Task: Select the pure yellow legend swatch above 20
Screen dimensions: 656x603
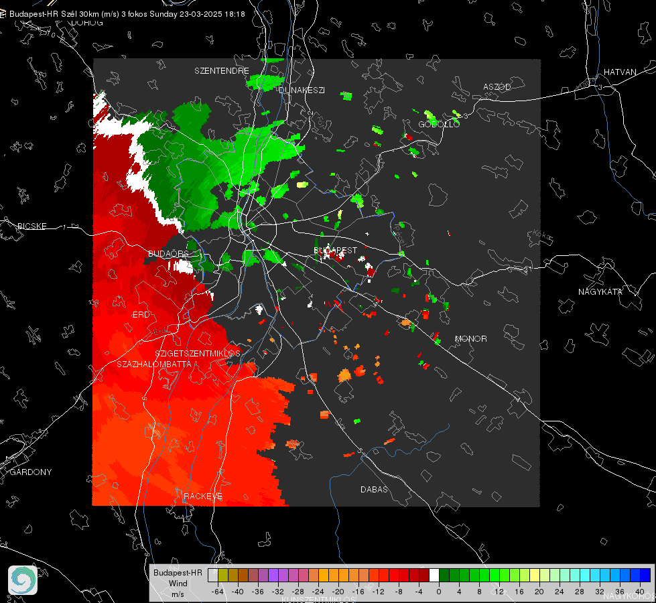Action: [x=535, y=575]
